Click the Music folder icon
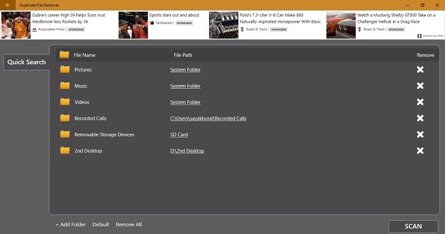445x234 pixels. click(x=65, y=86)
